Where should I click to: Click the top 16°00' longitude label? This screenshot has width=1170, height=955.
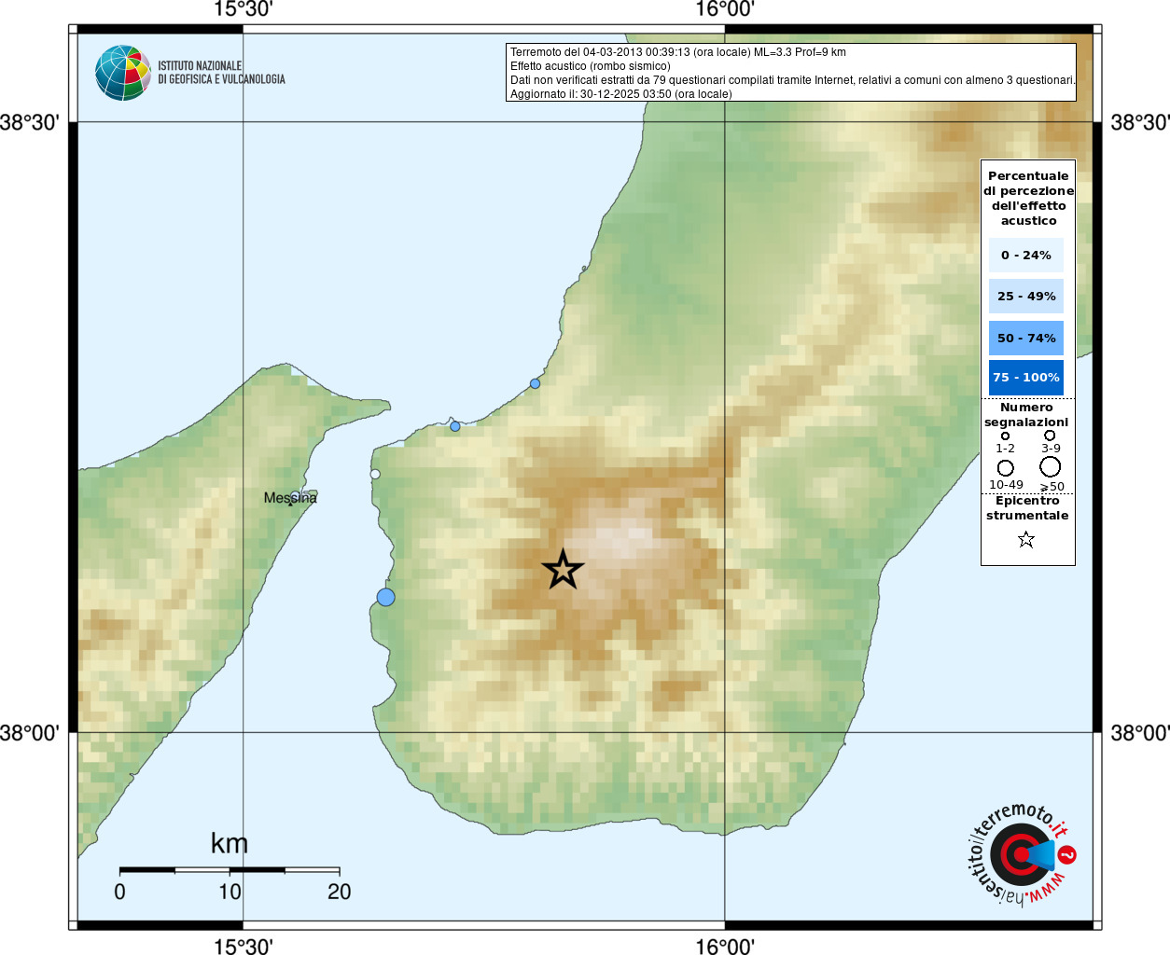pos(725,9)
